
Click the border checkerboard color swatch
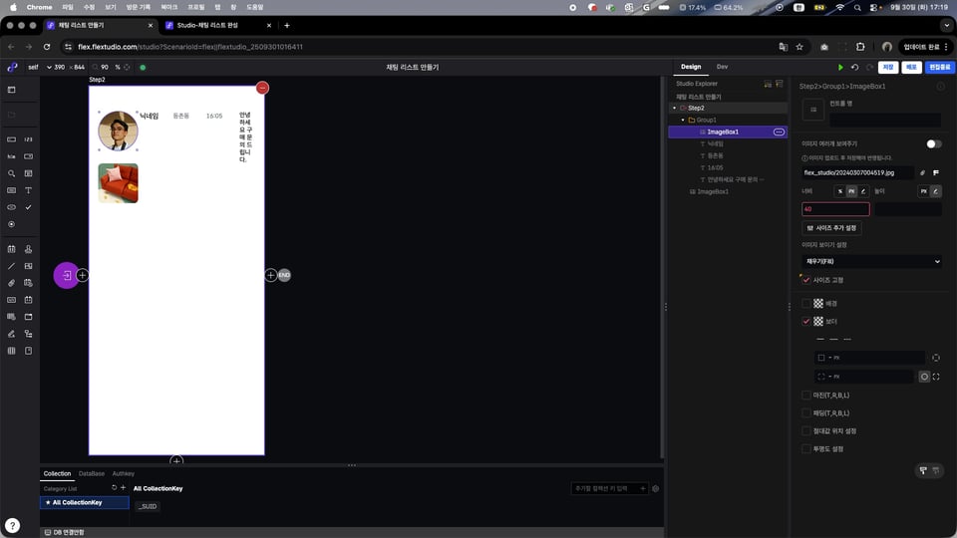pos(818,322)
